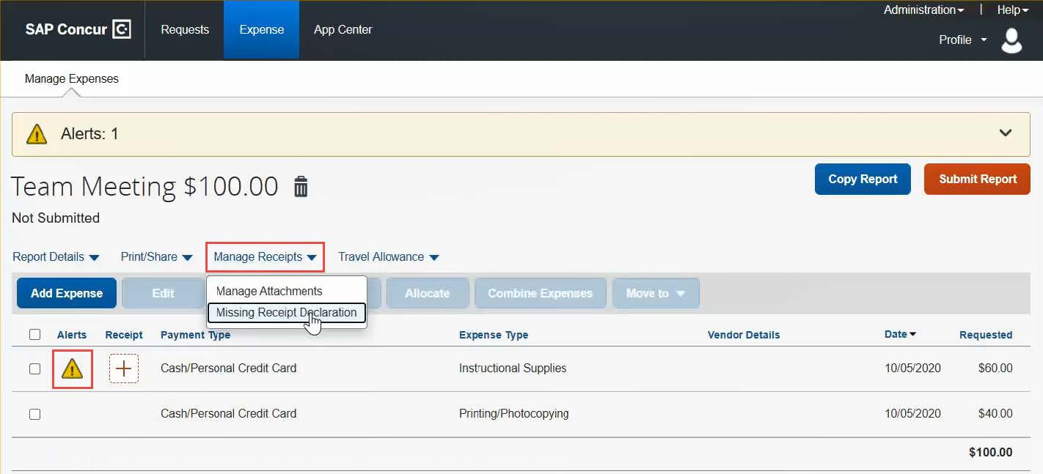This screenshot has width=1043, height=474.
Task: Click the user profile avatar icon
Action: 1011,41
